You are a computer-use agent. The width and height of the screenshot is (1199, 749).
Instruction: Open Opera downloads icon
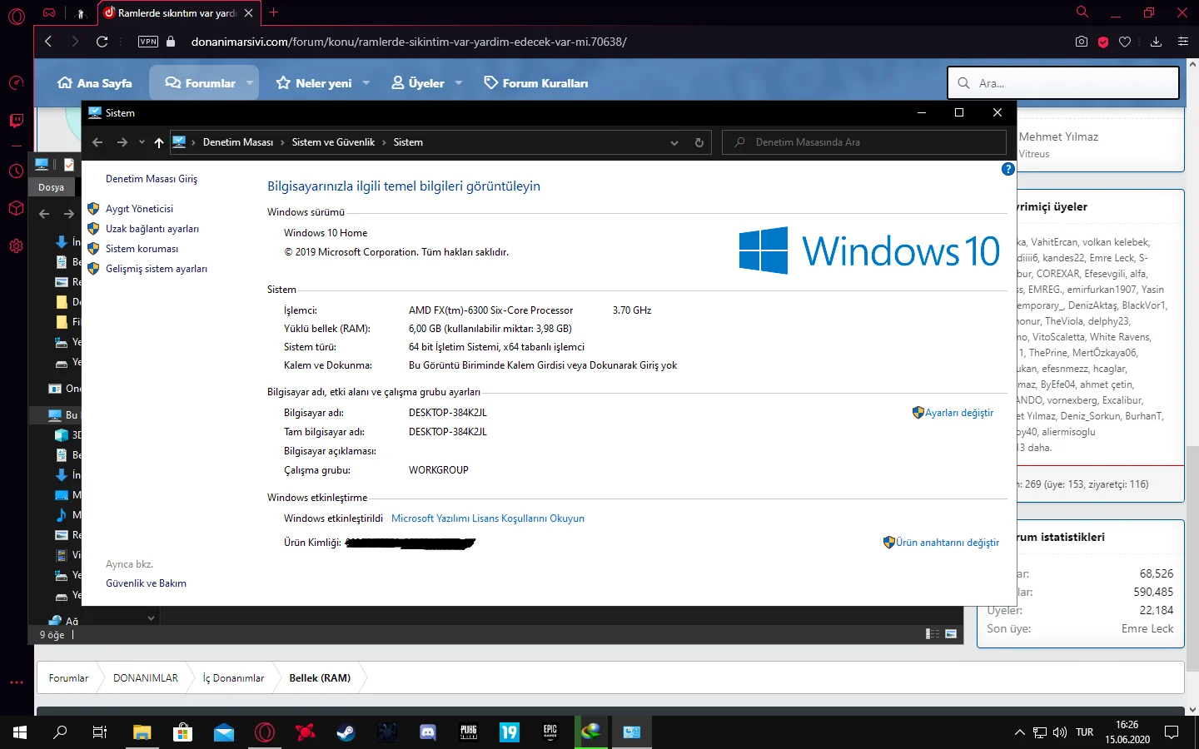(1156, 42)
